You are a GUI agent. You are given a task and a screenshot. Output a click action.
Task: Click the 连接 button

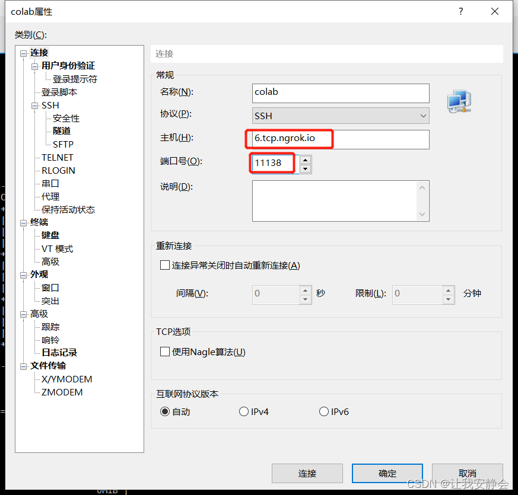(307, 474)
